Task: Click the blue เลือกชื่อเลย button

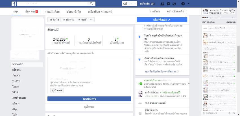Action: tap(162, 19)
